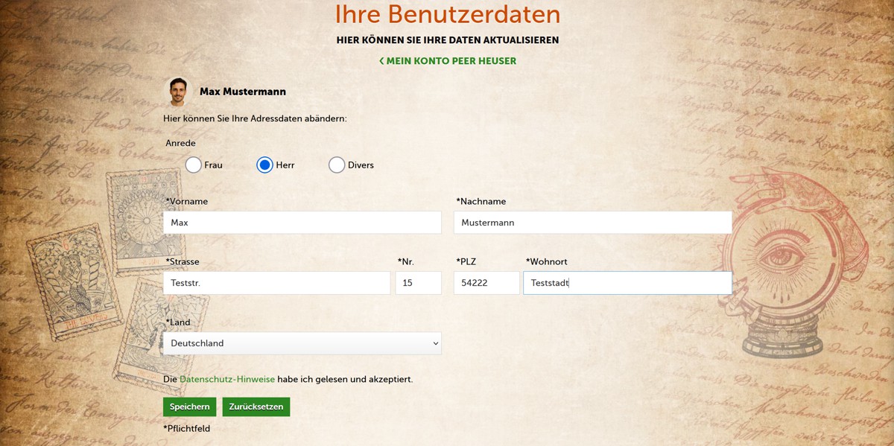894x446 pixels.
Task: Click the Strasse input field
Action: pos(276,282)
